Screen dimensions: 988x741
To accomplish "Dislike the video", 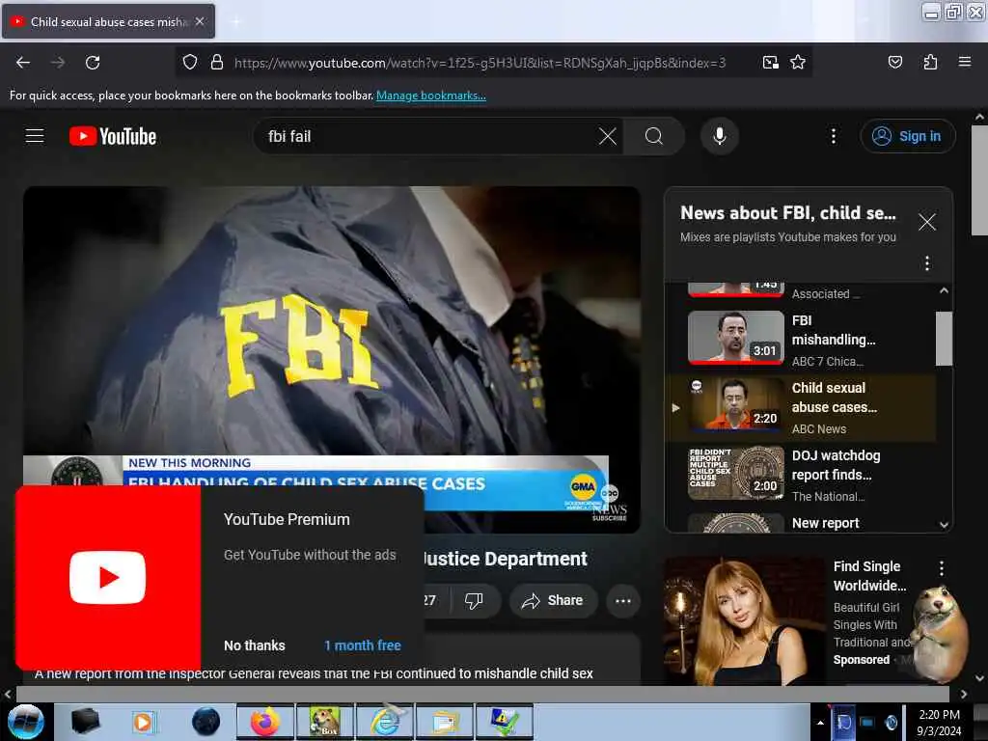I will coord(474,600).
